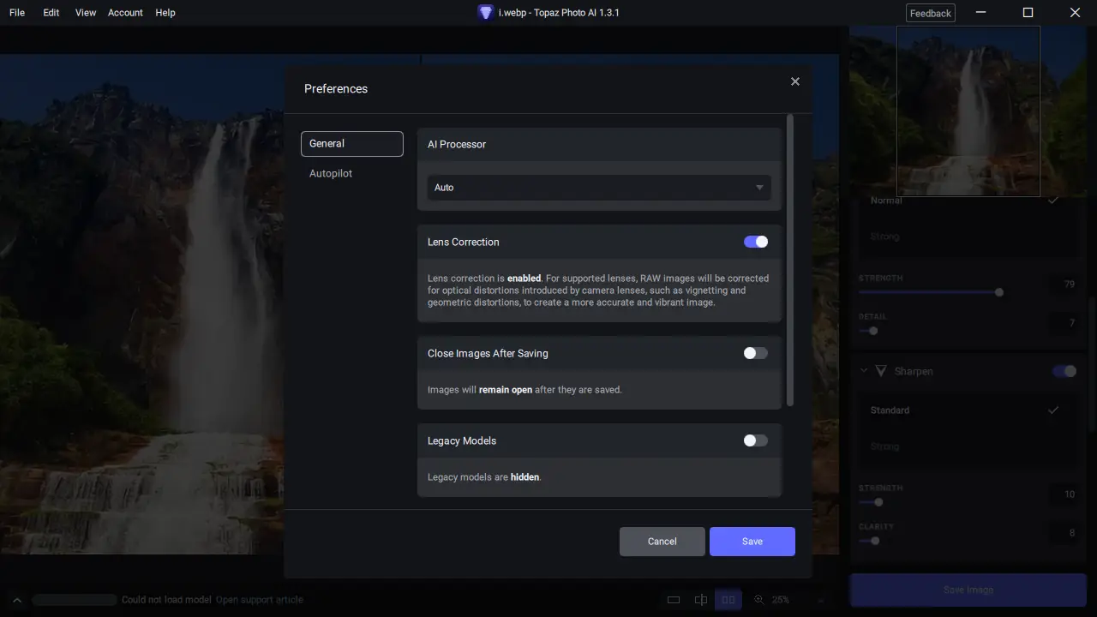This screenshot has width=1097, height=617.
Task: Open the AI Processor dropdown set to Auto
Action: point(599,188)
